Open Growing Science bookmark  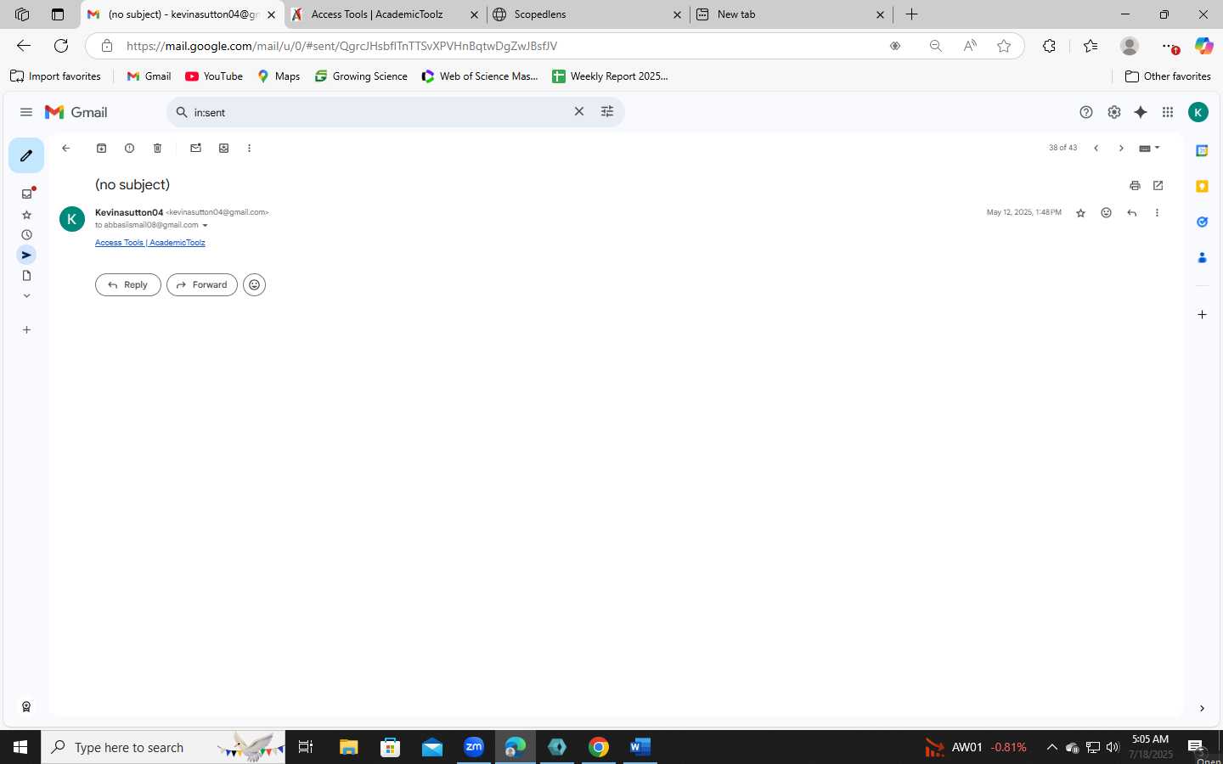click(x=361, y=76)
